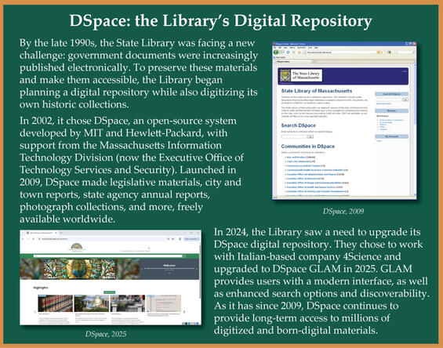Open the golden dome State House thumbnail

pos(92,303)
